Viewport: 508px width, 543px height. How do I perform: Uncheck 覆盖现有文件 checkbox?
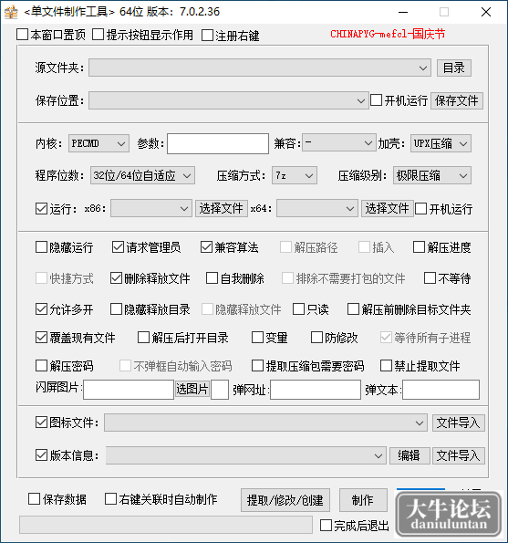(42, 338)
